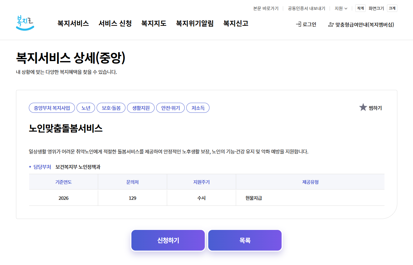Click the 목록 button
The height and width of the screenshot is (265, 413).
[x=245, y=240]
